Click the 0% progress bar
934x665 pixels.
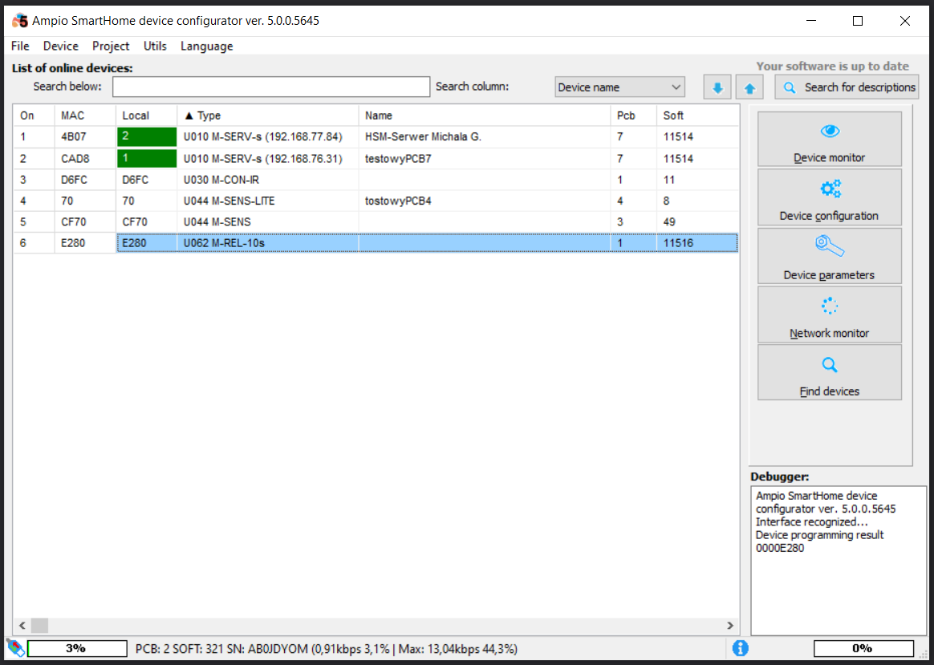click(863, 648)
